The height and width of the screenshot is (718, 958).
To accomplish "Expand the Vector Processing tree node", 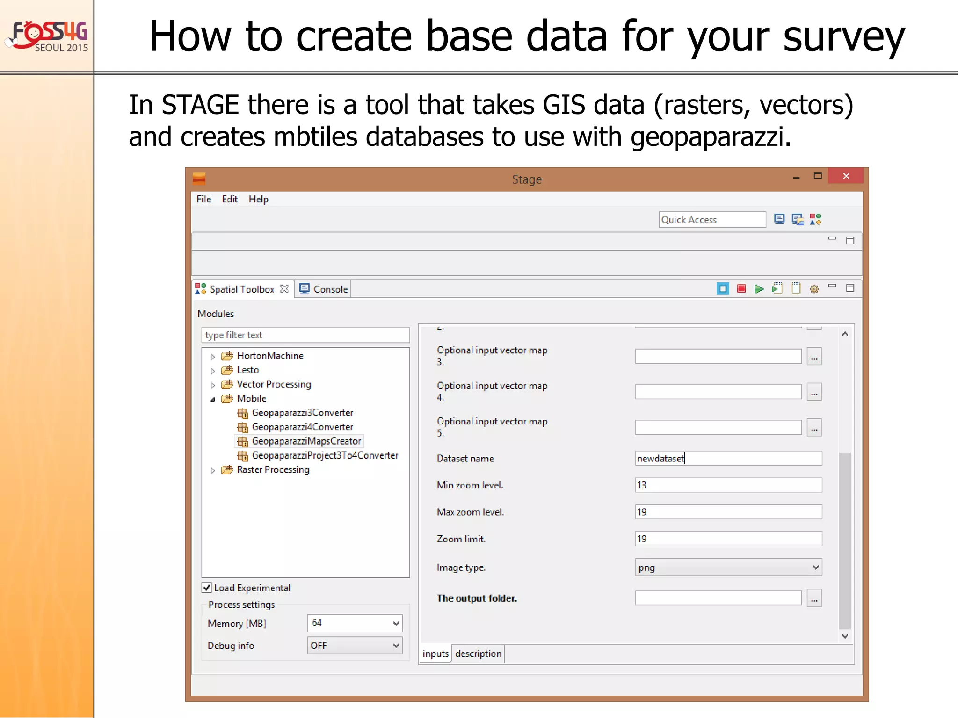I will pos(213,385).
